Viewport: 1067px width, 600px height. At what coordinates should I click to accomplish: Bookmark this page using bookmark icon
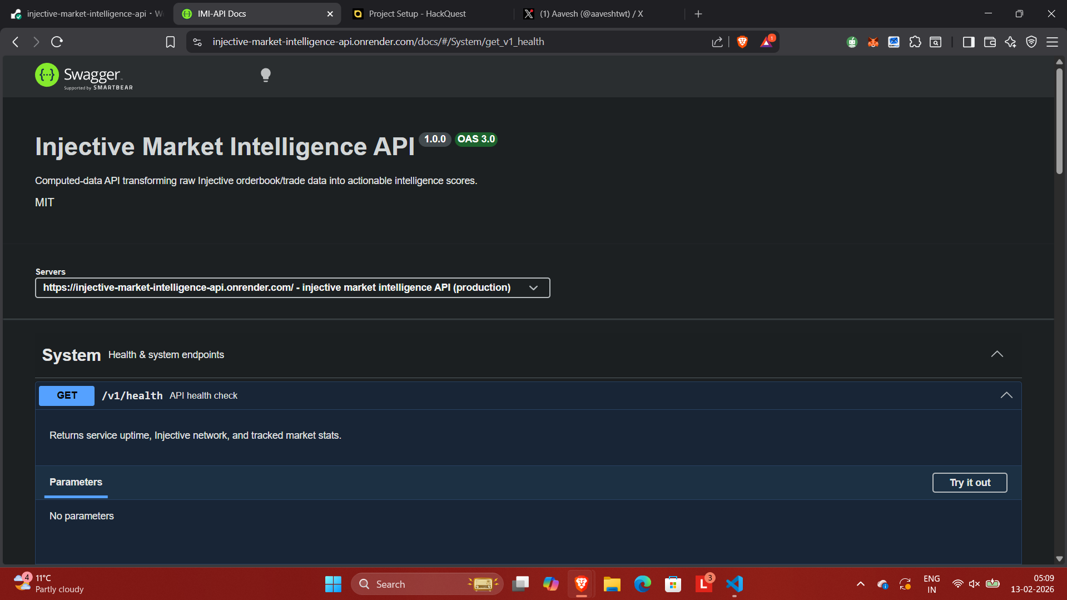pyautogui.click(x=170, y=42)
